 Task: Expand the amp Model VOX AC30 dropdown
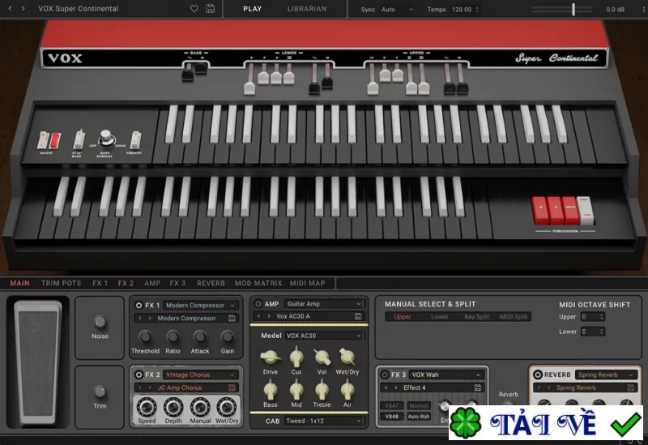[x=324, y=336]
